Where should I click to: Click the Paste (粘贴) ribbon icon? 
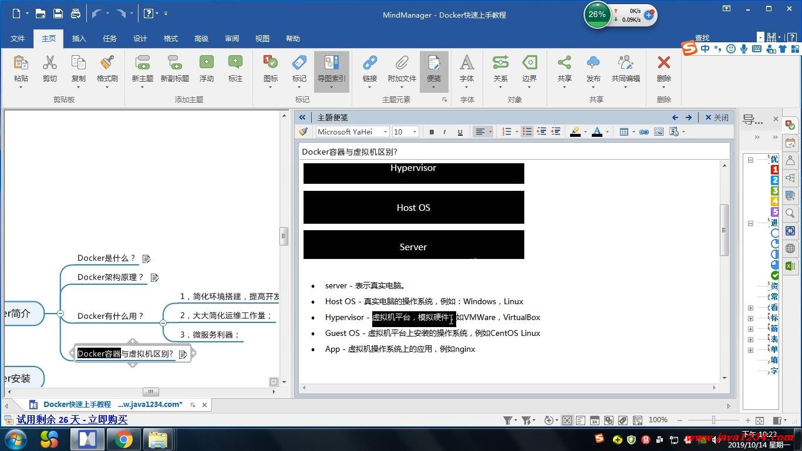click(21, 63)
